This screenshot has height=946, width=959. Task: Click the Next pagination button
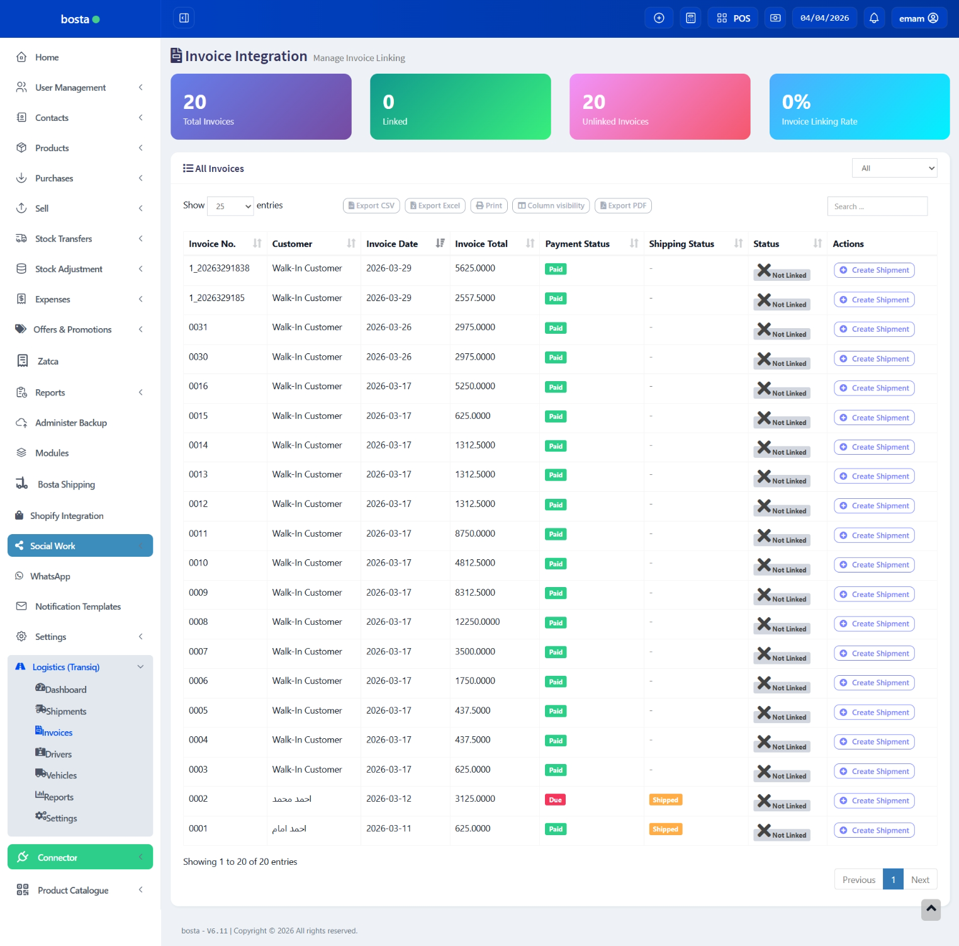(x=920, y=880)
